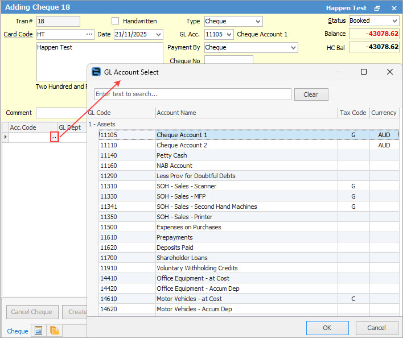Select row 11105 Cheque Account 1

[x=249, y=135]
